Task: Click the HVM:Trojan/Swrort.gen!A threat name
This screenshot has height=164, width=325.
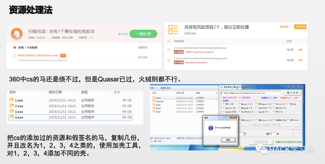Action: (200, 52)
